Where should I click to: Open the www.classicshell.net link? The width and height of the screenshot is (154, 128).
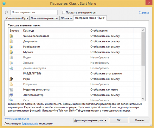tap(16, 119)
